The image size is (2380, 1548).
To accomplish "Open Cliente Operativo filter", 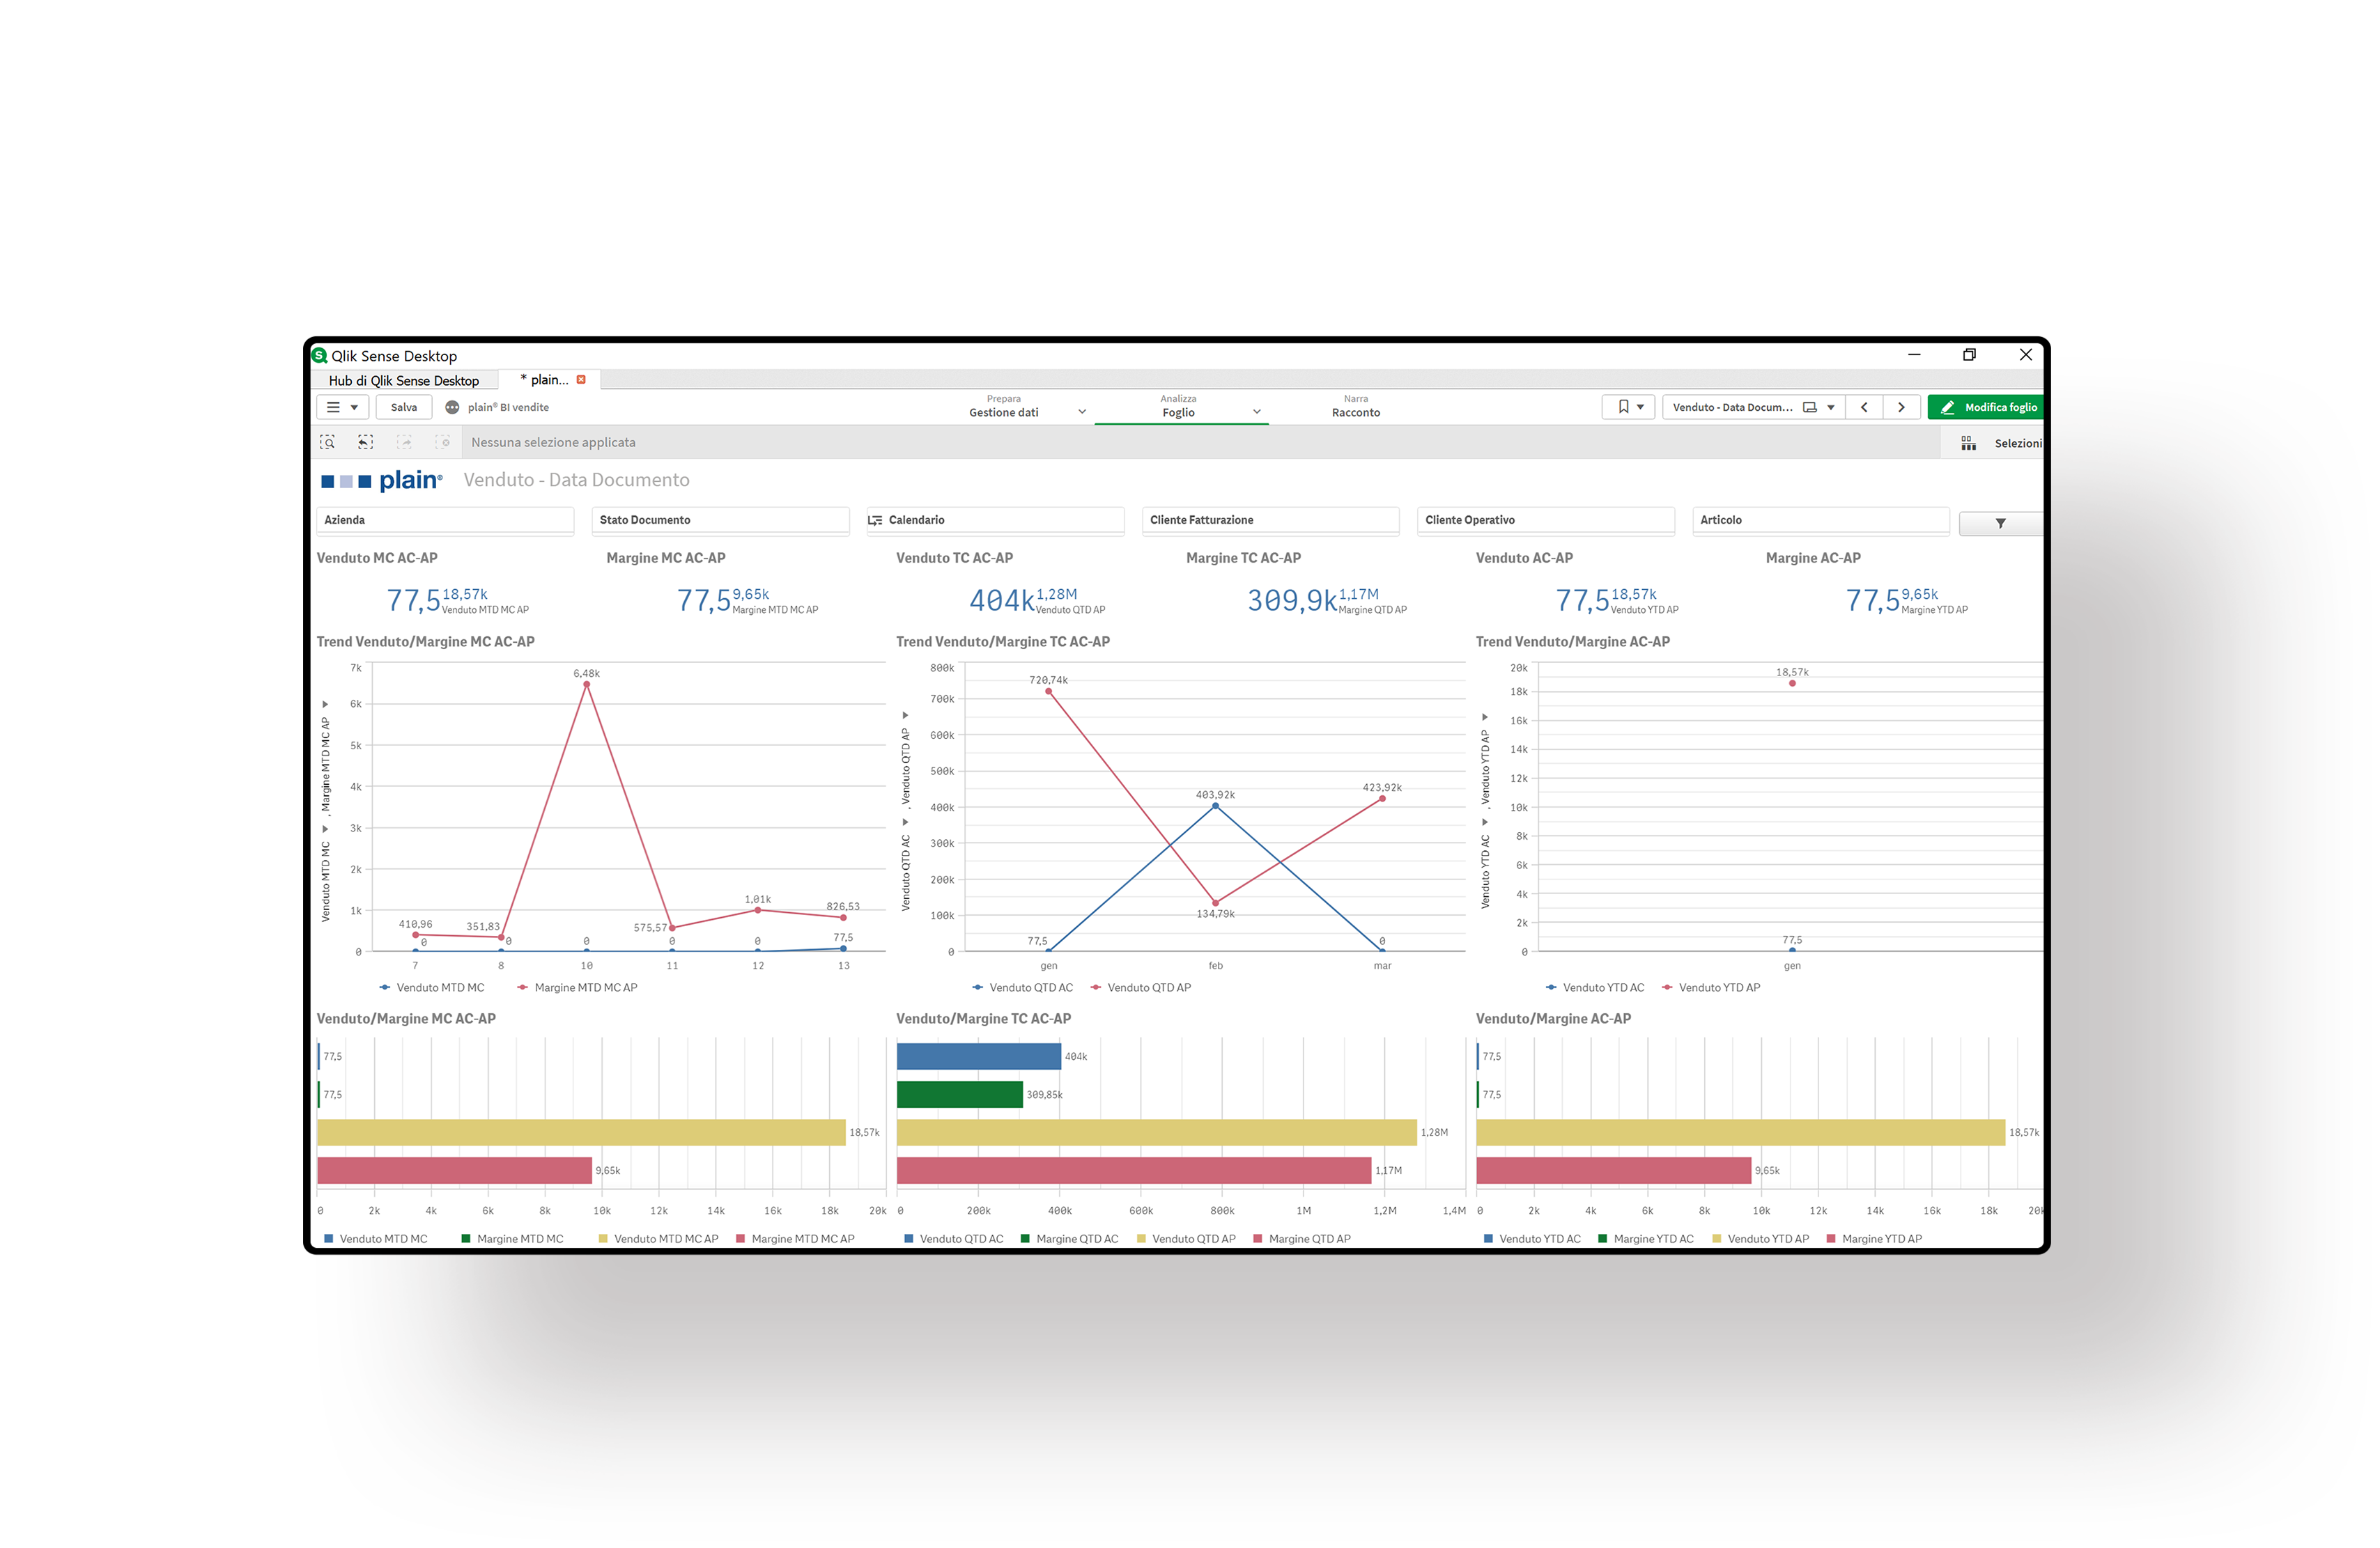I will pyautogui.click(x=1546, y=521).
